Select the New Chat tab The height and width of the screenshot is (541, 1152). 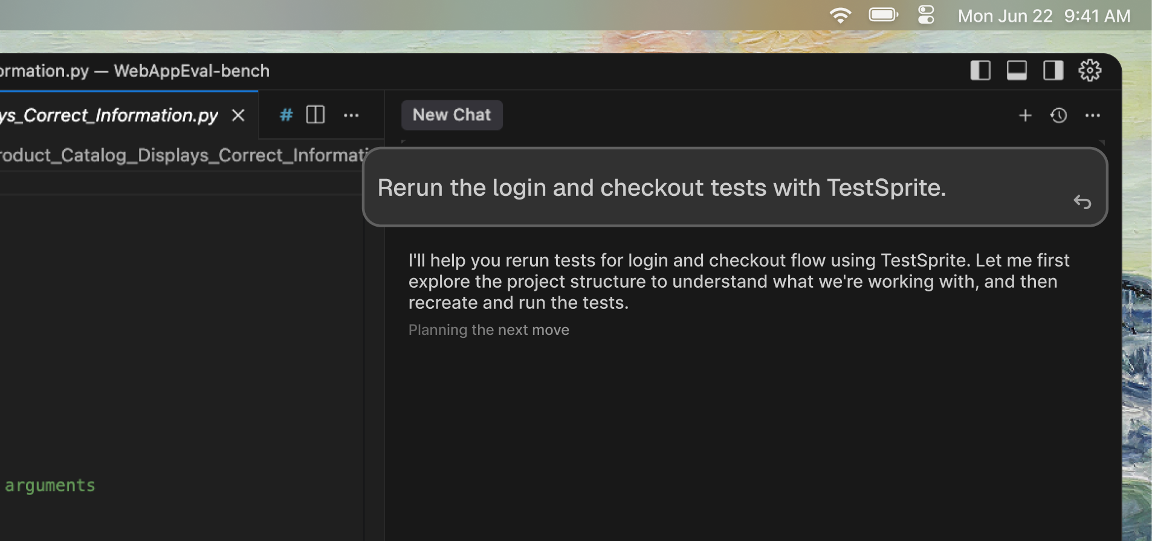451,115
